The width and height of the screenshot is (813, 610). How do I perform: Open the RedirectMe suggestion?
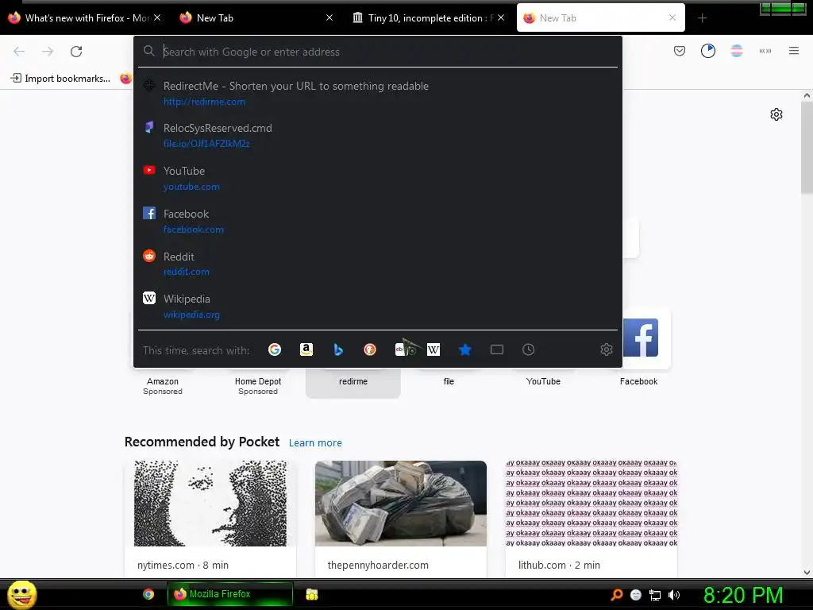coord(377,94)
